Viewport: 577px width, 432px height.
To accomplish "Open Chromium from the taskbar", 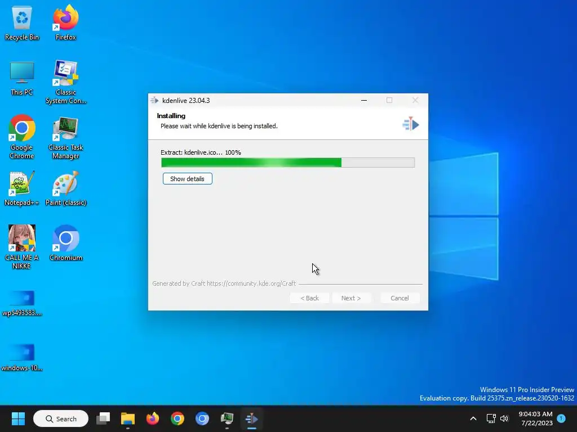I will pyautogui.click(x=202, y=418).
